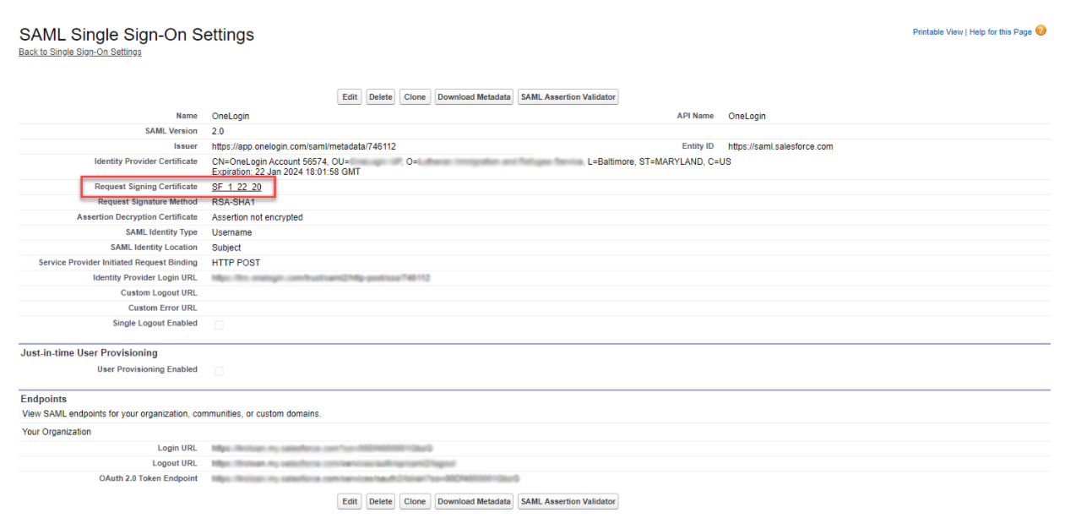Select the HTTP POST binding value
The width and height of the screenshot is (1065, 529).
[236, 263]
